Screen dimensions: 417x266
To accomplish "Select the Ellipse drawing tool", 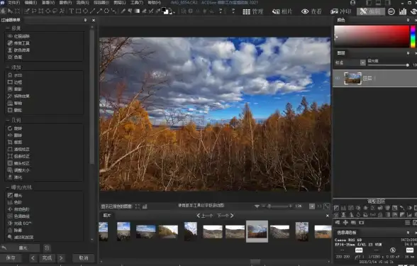I will (x=85, y=11).
